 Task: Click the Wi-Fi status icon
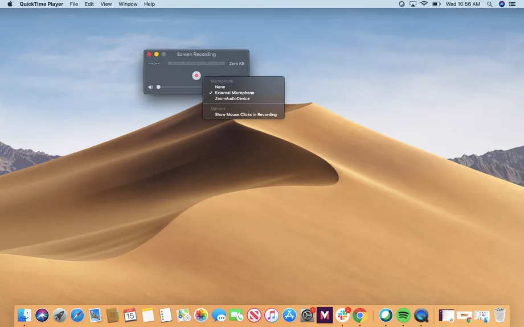pyautogui.click(x=424, y=4)
